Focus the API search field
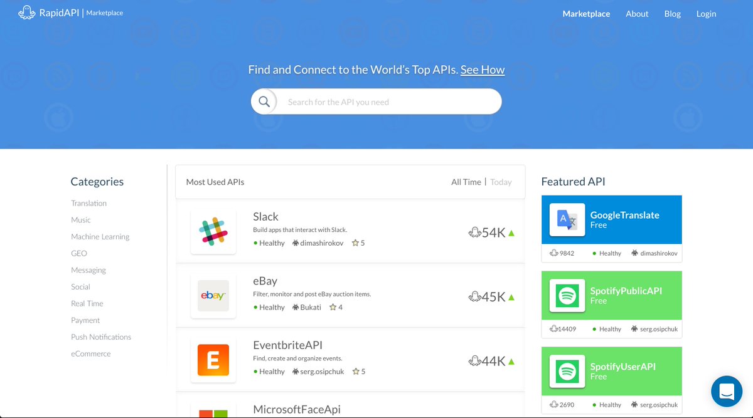 (376, 102)
